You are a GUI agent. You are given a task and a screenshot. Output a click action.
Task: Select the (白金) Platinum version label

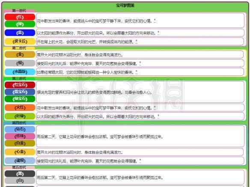tap(20, 143)
